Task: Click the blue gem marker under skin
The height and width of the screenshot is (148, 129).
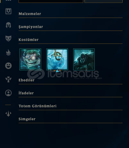Action: tap(57, 71)
